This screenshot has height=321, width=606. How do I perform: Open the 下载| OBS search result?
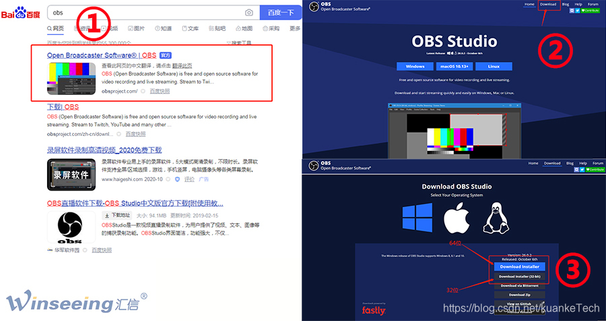[63, 107]
